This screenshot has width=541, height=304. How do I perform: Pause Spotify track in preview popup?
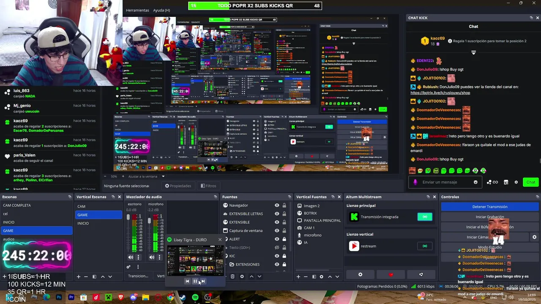click(x=195, y=281)
